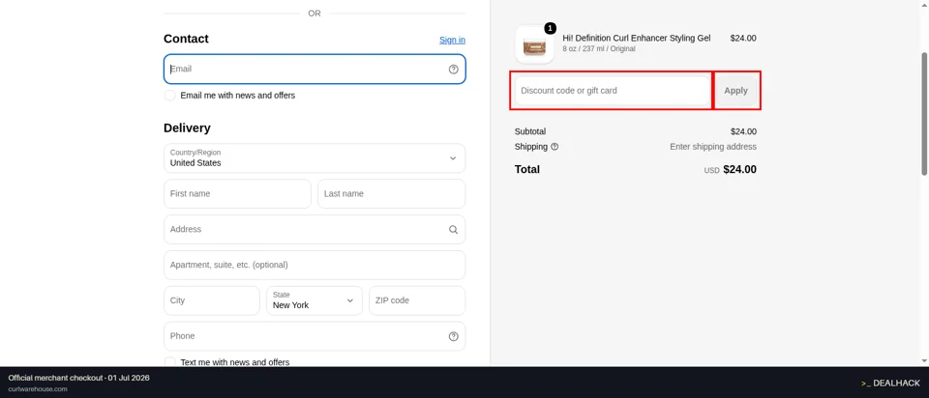The height and width of the screenshot is (398, 929).
Task: Focus the Last name field
Action: click(x=392, y=194)
